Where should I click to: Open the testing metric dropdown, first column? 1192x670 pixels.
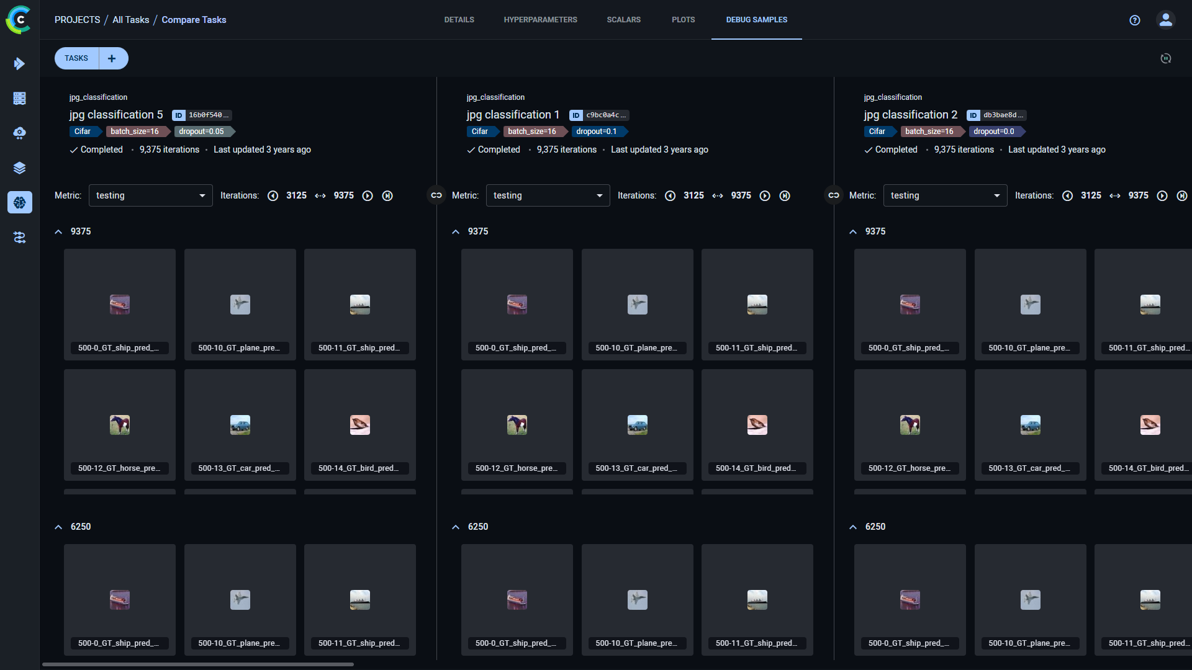(150, 195)
